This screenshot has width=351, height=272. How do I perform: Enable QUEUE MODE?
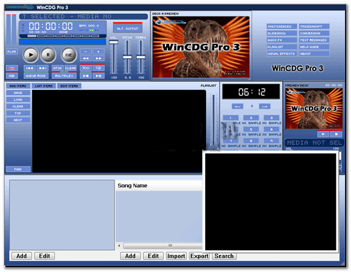[x=36, y=76]
